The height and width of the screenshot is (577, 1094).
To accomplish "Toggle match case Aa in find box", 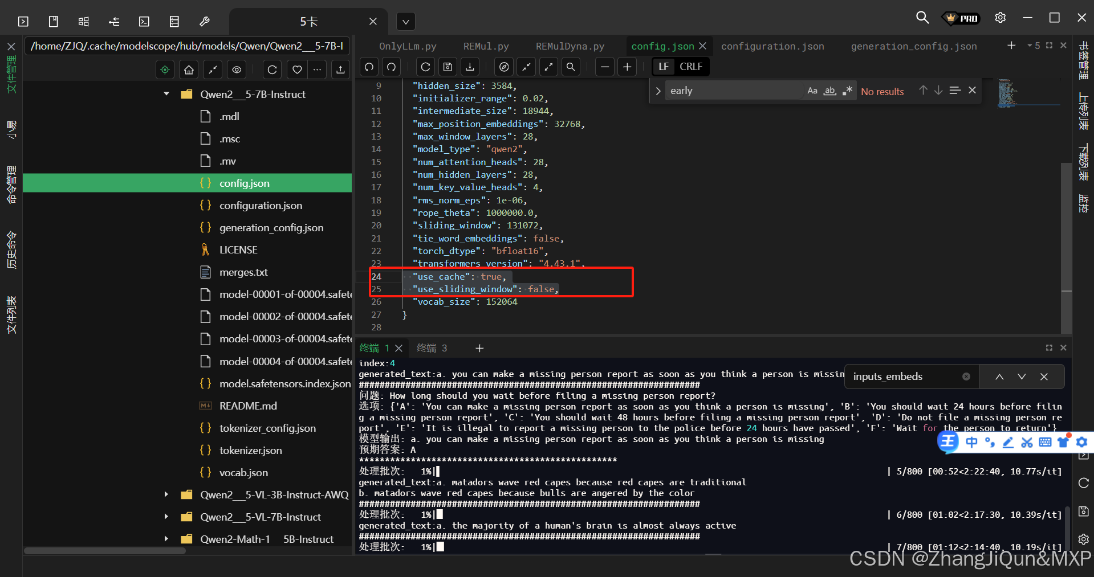I will click(x=812, y=91).
